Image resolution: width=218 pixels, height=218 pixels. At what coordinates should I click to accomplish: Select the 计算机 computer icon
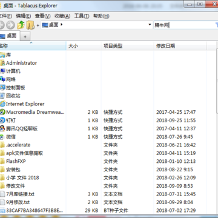2,71
